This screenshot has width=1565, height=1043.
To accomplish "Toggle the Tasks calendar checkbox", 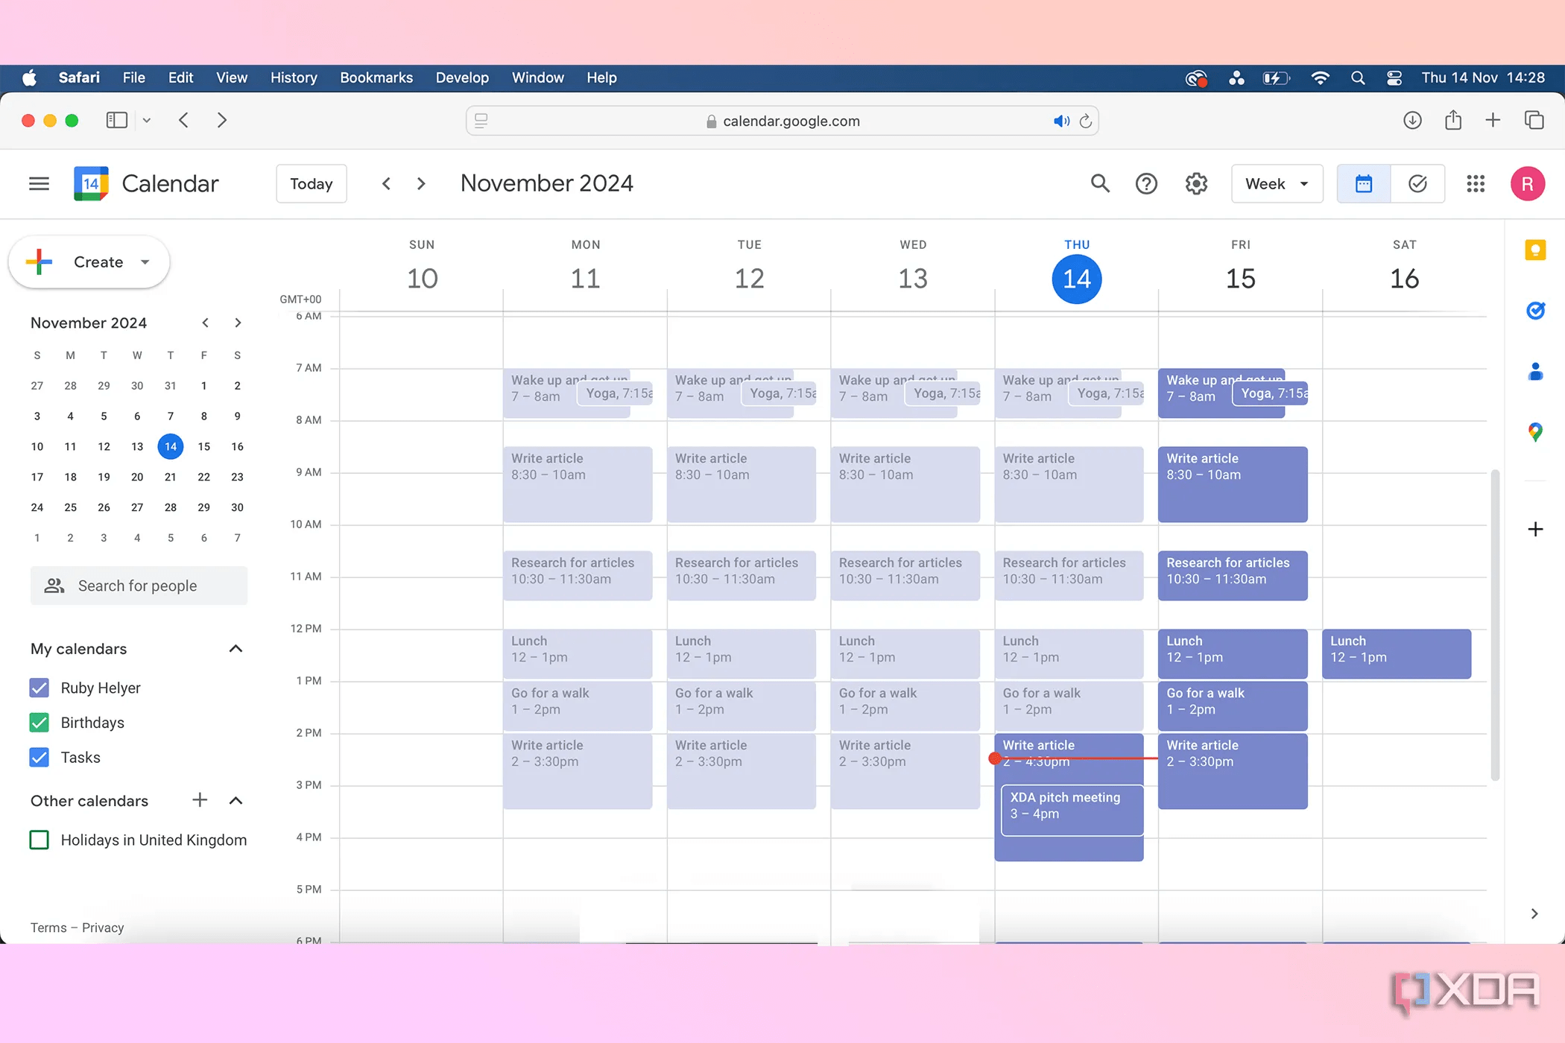I will [39, 758].
